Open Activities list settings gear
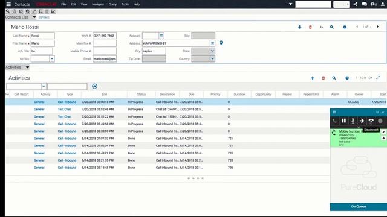The height and width of the screenshot is (217, 387). point(347,78)
